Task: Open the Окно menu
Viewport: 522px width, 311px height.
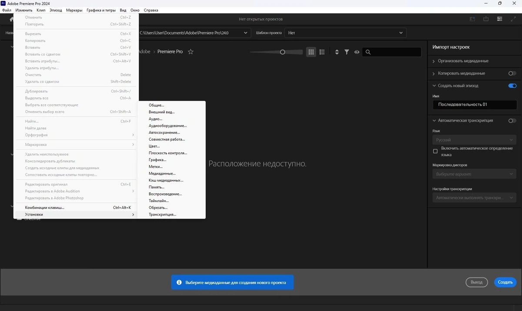Action: pyautogui.click(x=135, y=10)
